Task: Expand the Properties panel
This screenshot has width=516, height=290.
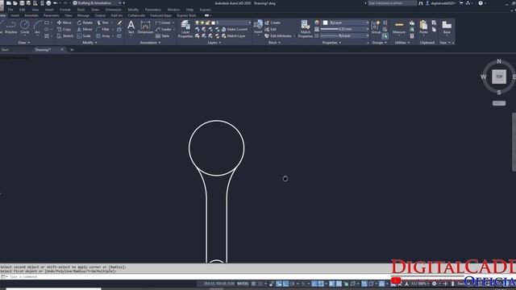Action: [331, 43]
